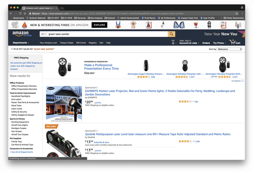
Task: Select Gift Cards in the nav bar
Action: [x=81, y=43]
